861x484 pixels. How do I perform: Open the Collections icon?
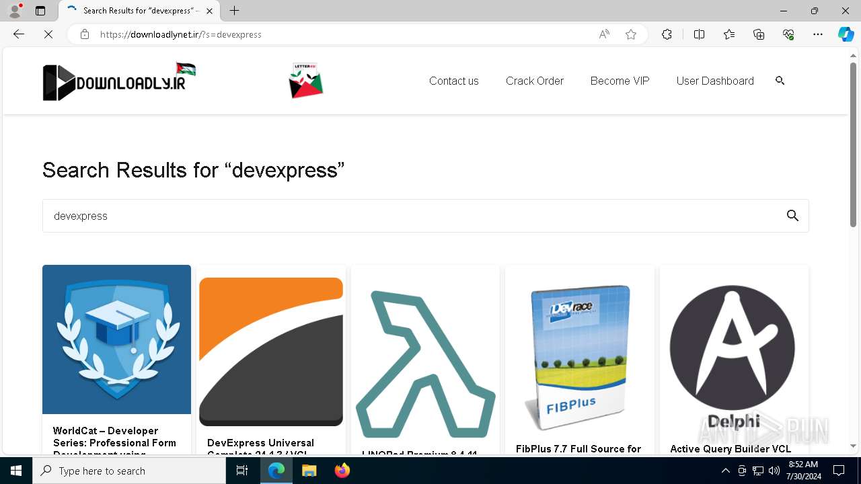[x=759, y=34]
